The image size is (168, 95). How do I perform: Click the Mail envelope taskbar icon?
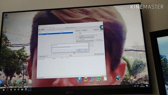(22, 89)
